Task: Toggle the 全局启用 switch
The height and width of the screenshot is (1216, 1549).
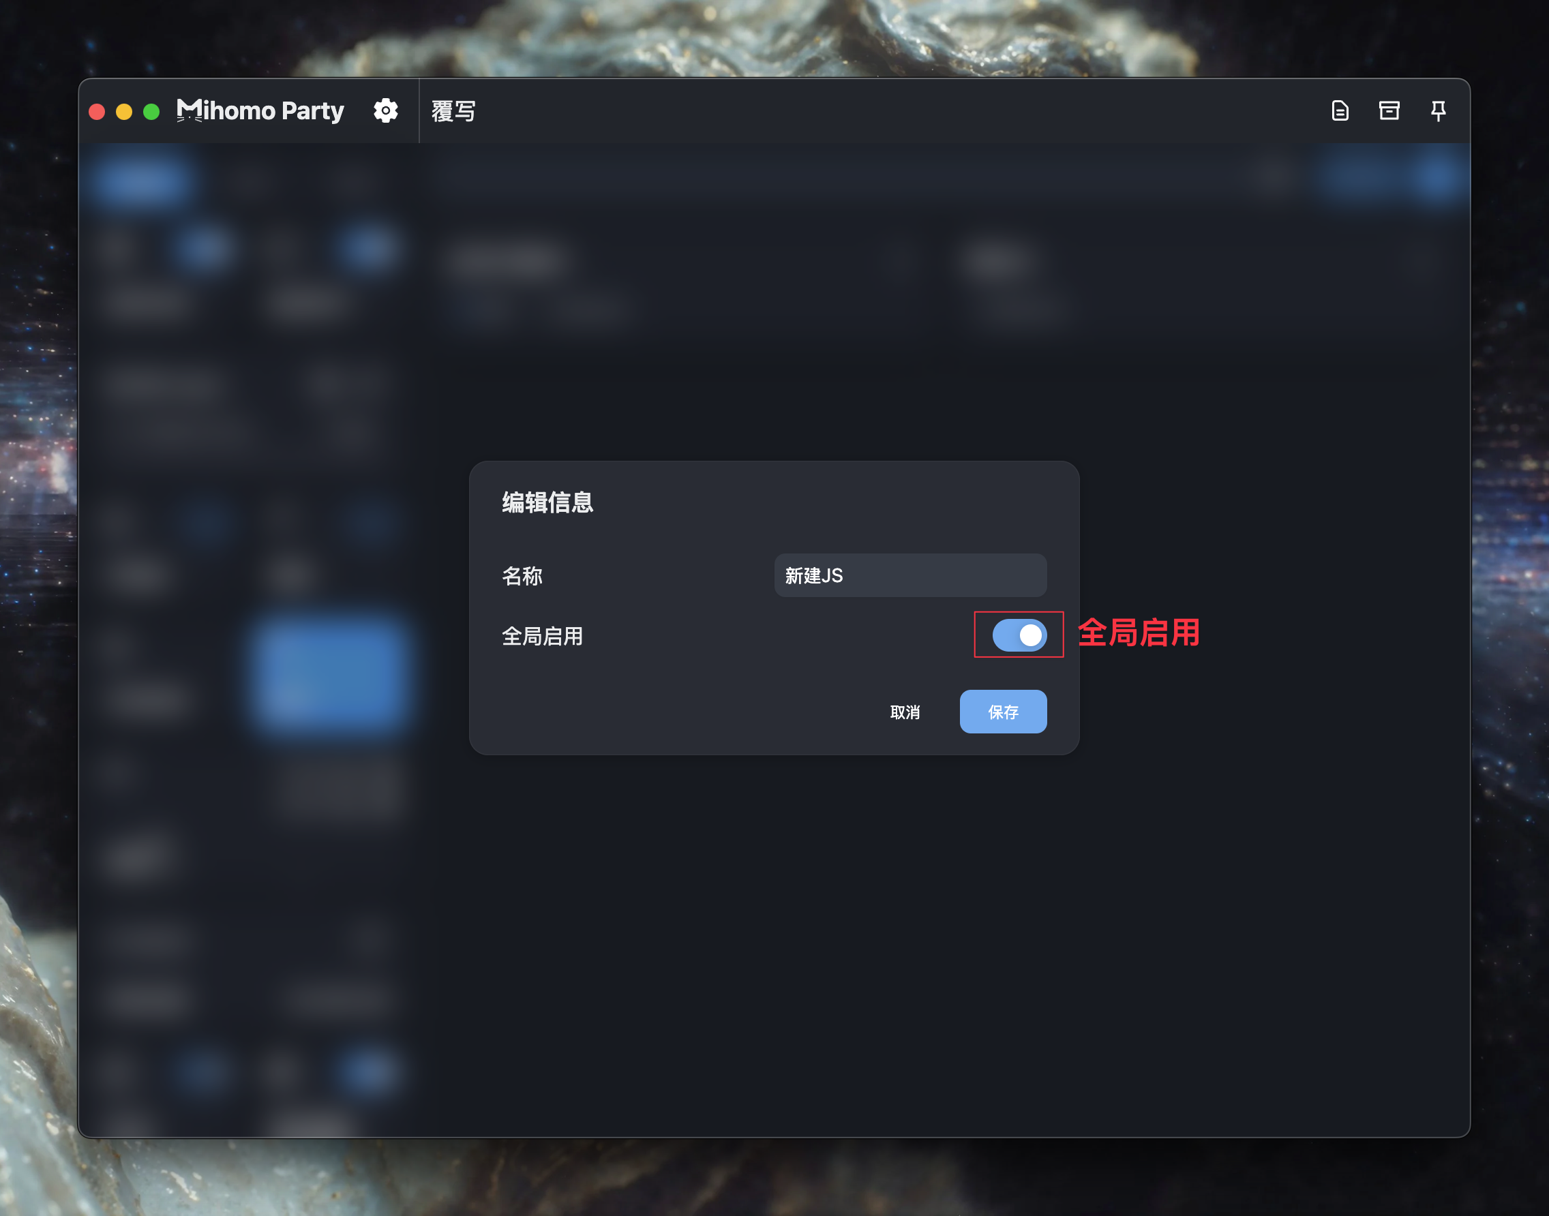Action: pos(1019,635)
